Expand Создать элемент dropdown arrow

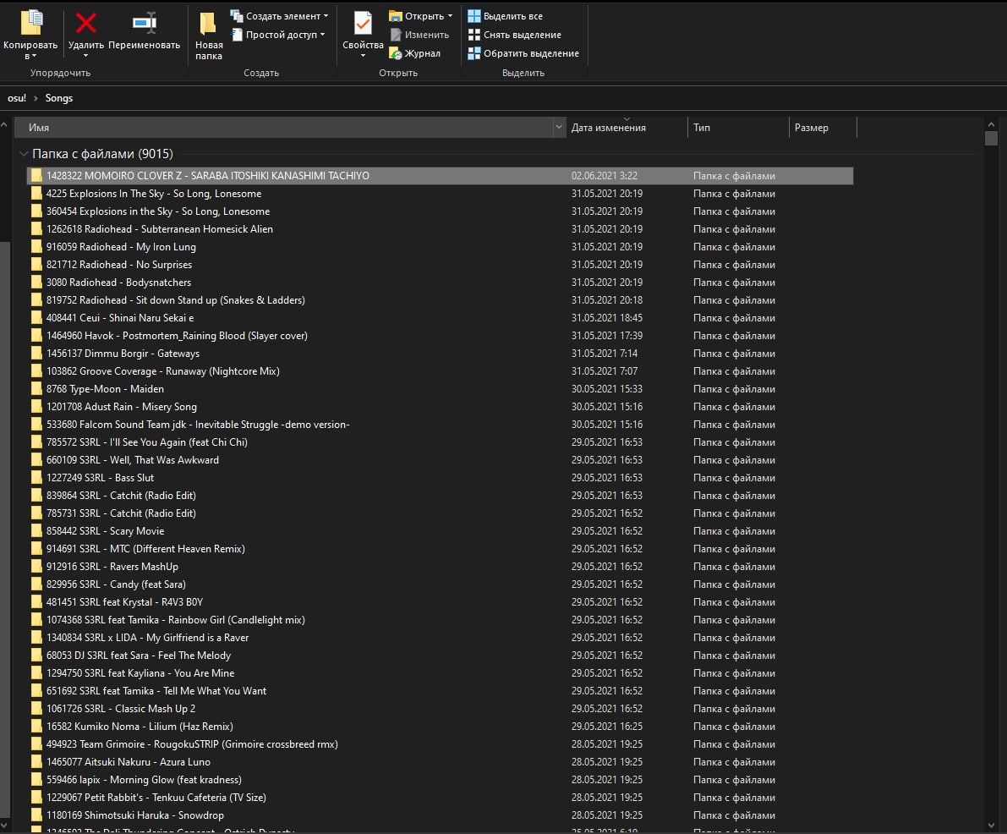pyautogui.click(x=326, y=16)
